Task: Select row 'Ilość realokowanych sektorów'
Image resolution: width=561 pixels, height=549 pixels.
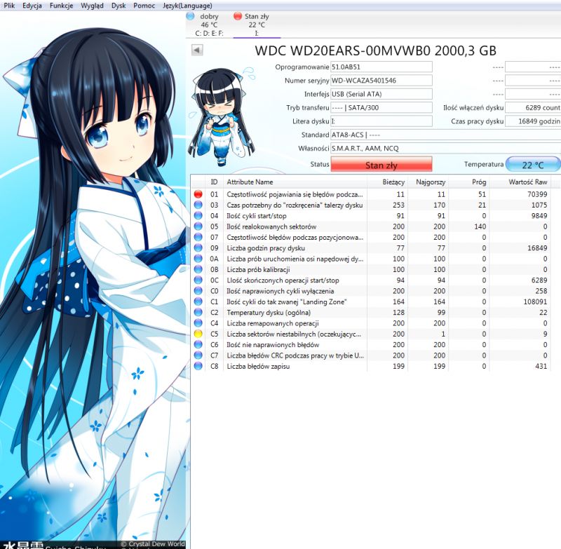Action: [370, 226]
